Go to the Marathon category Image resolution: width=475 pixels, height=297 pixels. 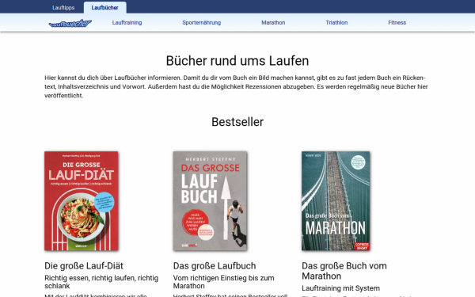273,22
